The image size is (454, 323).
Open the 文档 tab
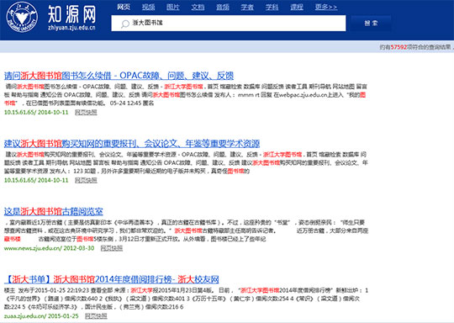coord(198,7)
